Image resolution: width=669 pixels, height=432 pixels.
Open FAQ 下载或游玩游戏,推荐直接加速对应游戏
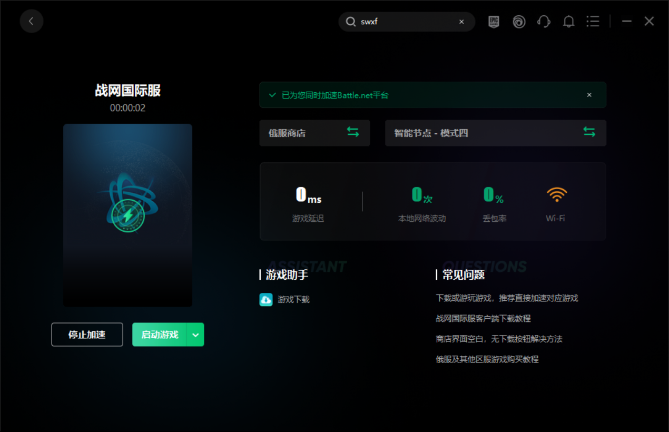tap(507, 298)
